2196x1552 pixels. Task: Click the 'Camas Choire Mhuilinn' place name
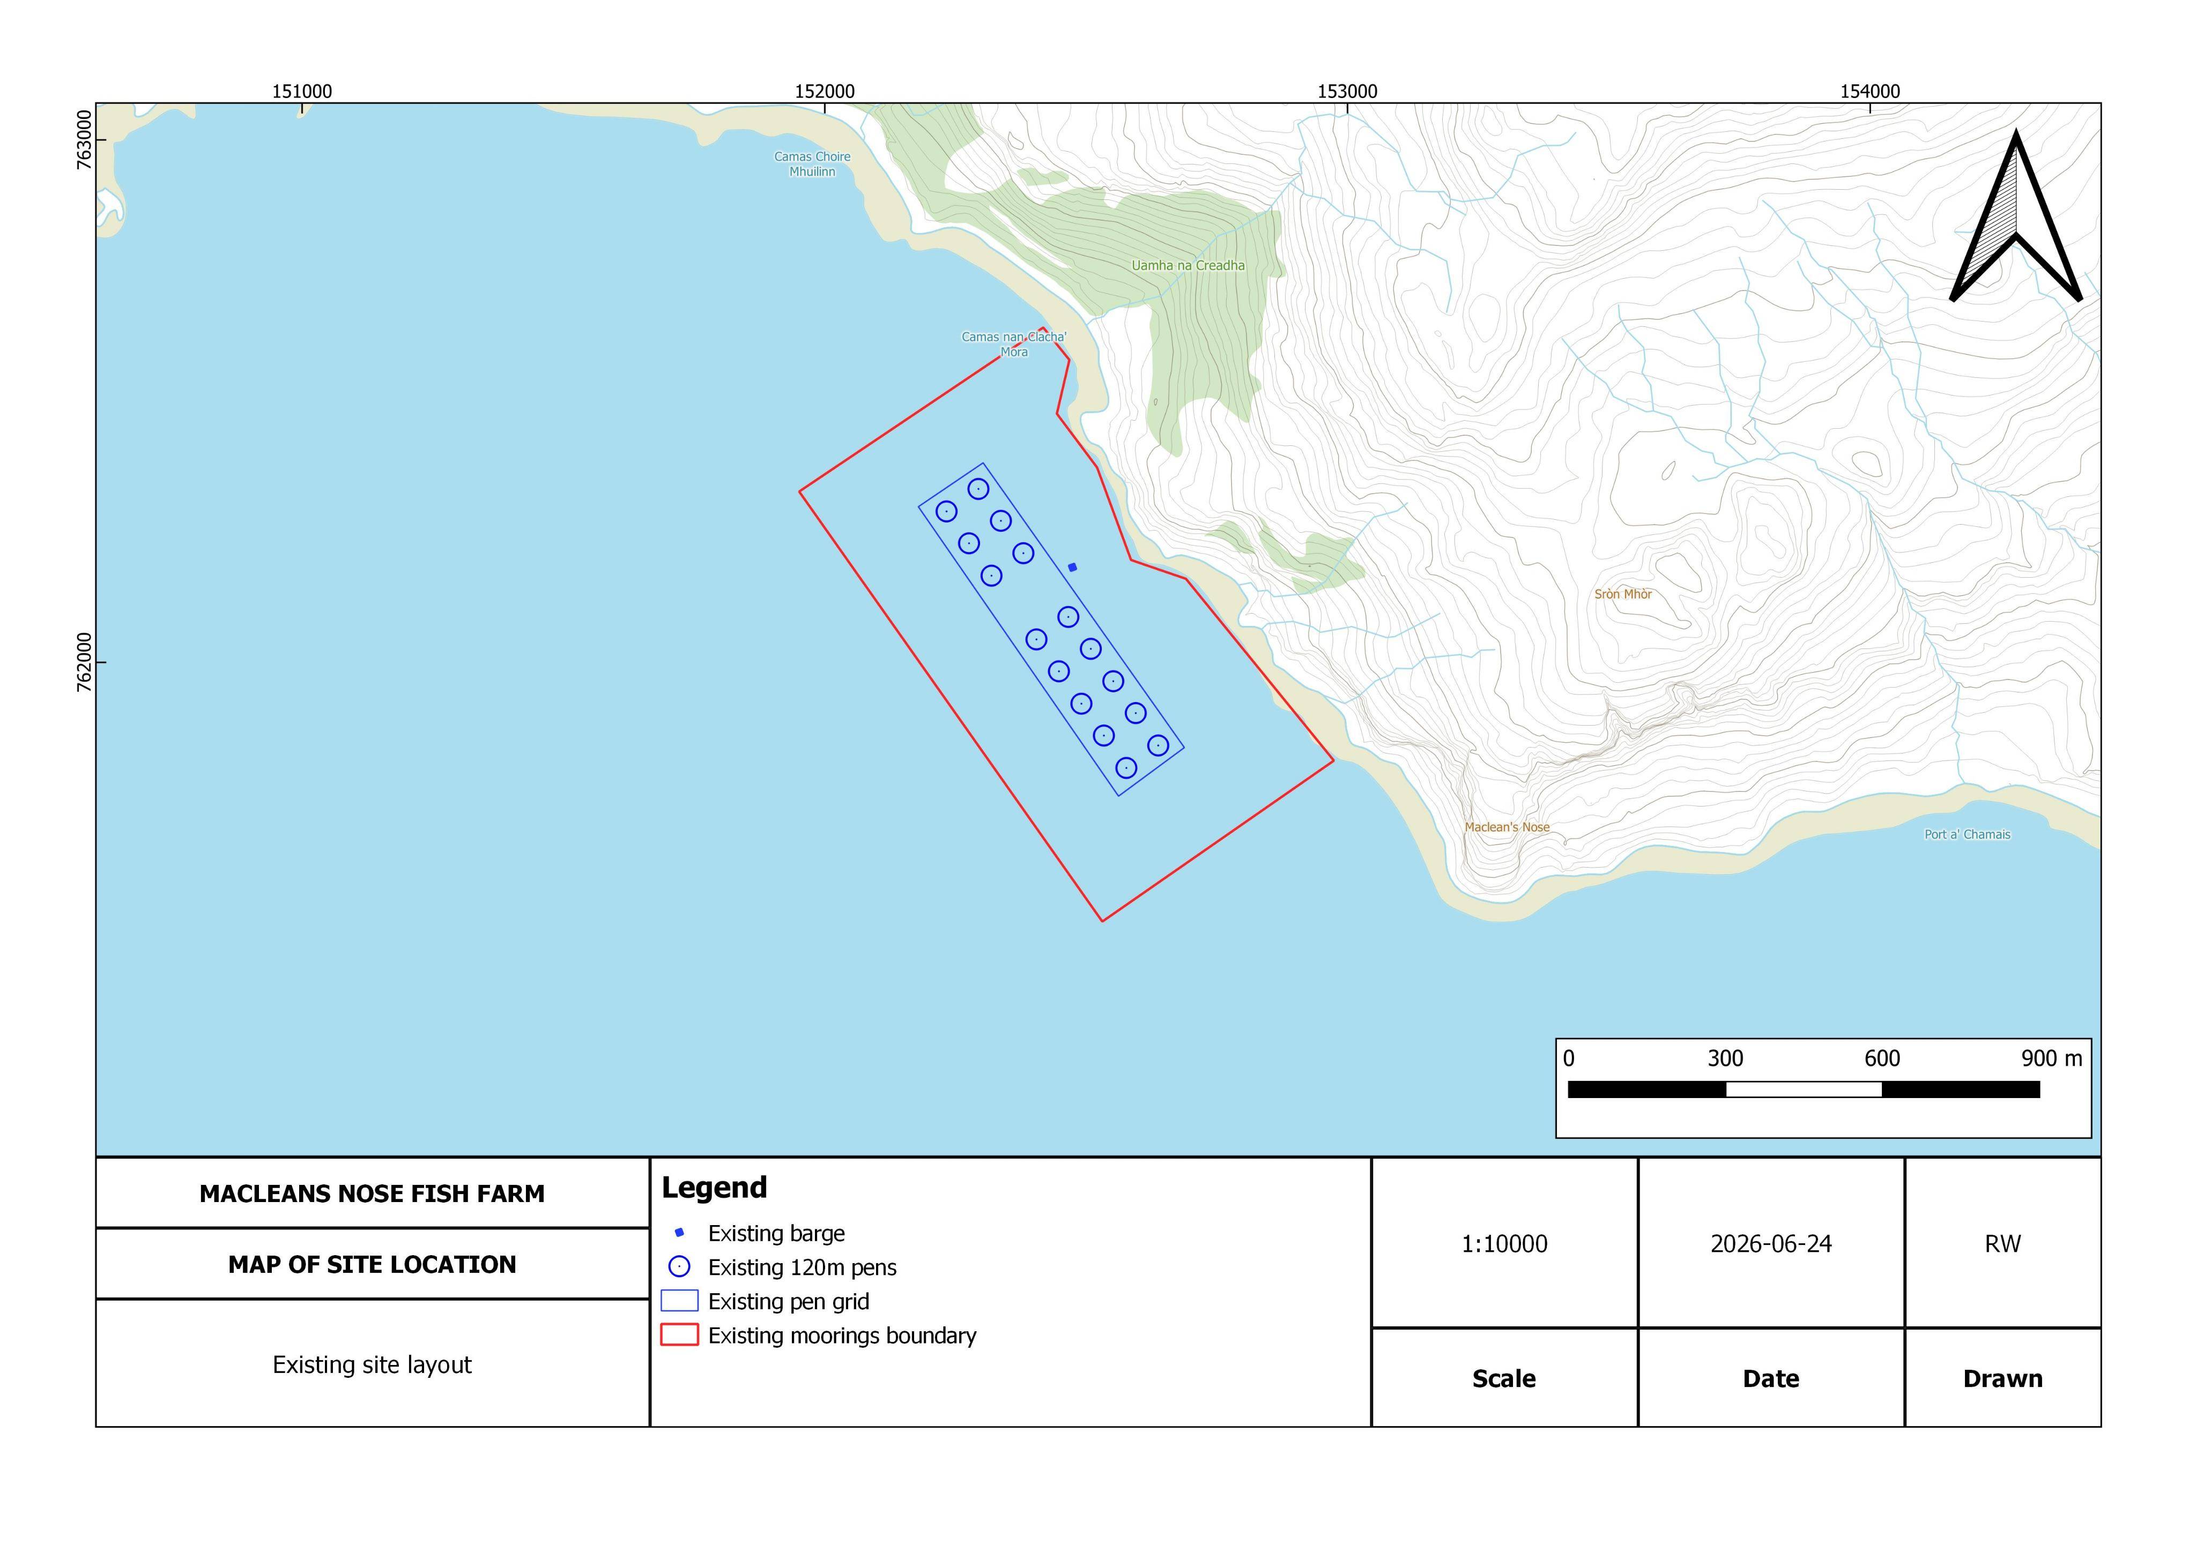(x=812, y=165)
